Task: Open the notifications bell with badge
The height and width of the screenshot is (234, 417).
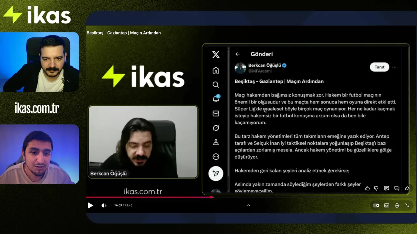Action: (216, 99)
